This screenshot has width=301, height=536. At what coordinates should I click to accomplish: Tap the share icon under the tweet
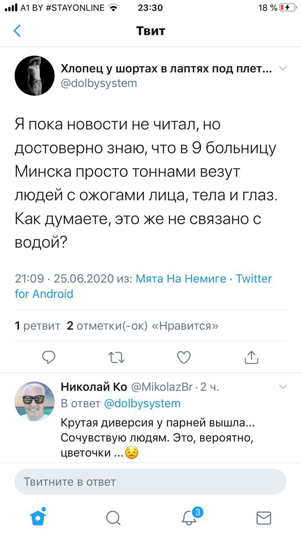[x=251, y=357]
